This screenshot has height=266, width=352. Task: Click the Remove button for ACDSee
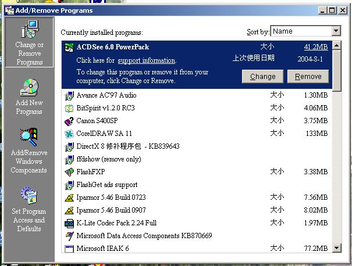click(308, 77)
